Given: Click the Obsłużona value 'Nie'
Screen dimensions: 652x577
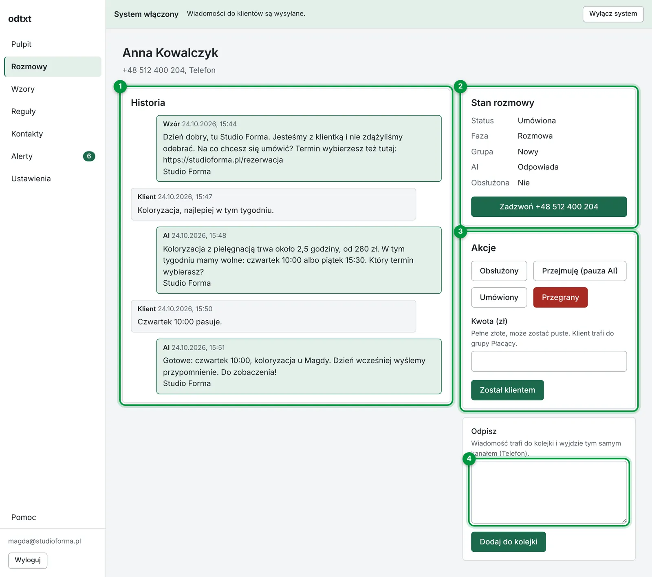Looking at the screenshot, I should [524, 183].
